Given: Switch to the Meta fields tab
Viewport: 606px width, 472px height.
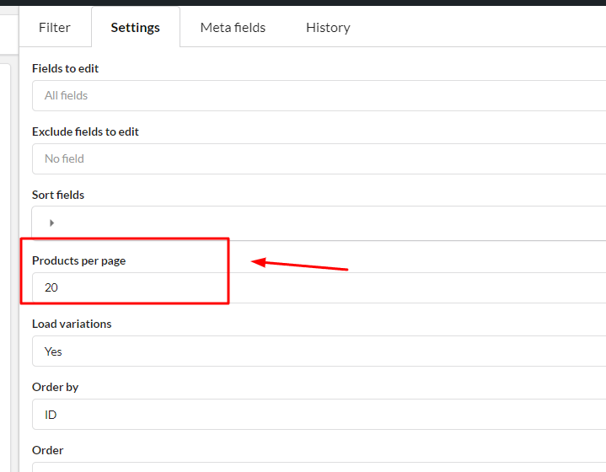Looking at the screenshot, I should point(233,28).
